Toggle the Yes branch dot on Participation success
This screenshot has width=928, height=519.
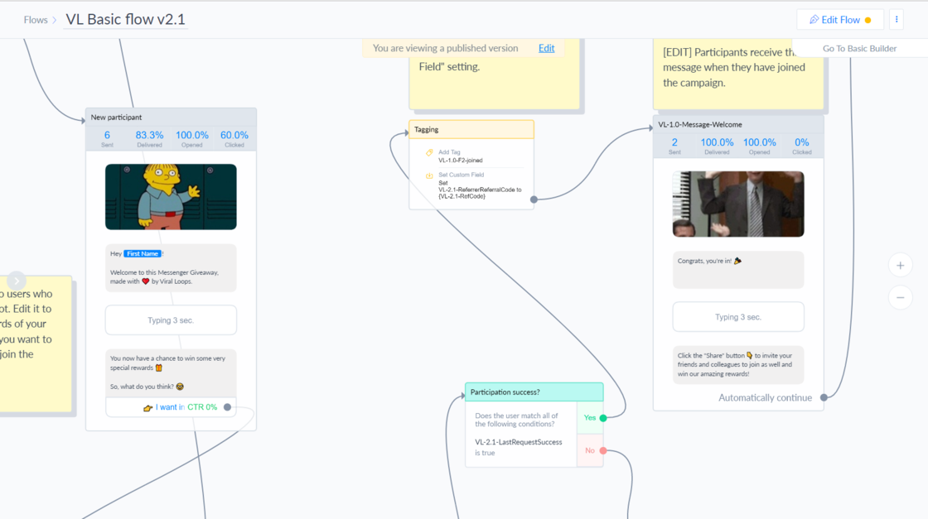602,418
